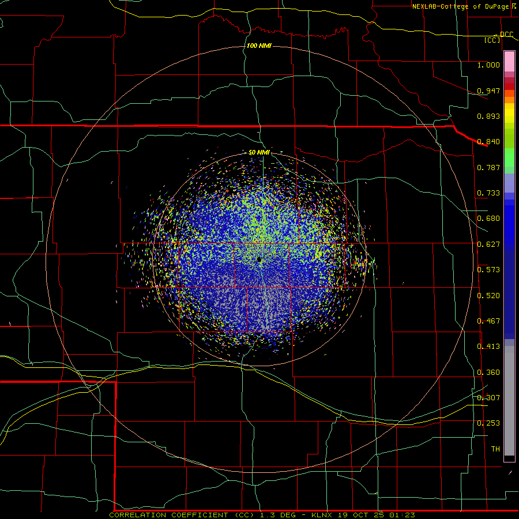The width and height of the screenshot is (519, 519).
Task: Click the 0.253 scale value
Action: pos(488,423)
